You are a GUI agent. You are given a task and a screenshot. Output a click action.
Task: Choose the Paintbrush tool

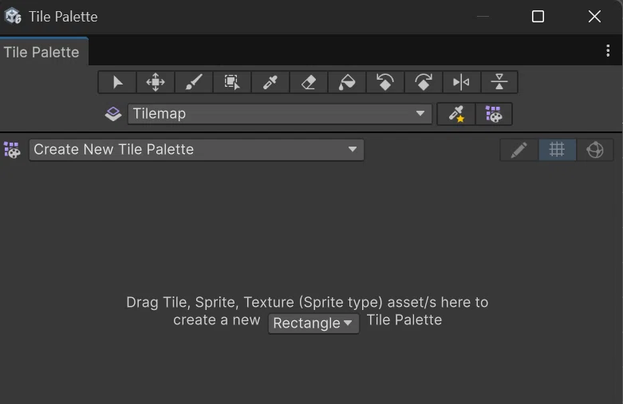tap(194, 82)
